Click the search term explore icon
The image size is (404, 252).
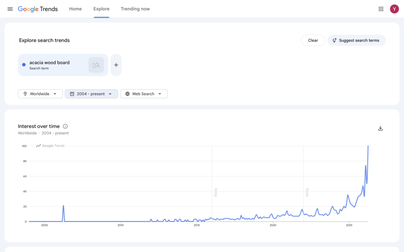pos(96,65)
